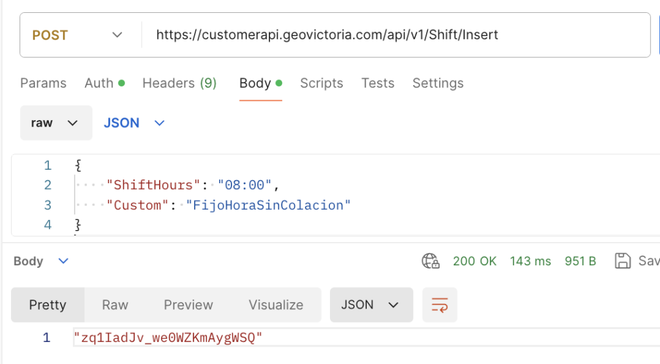Open the Auth tab
This screenshot has height=364, width=660.
click(x=104, y=83)
